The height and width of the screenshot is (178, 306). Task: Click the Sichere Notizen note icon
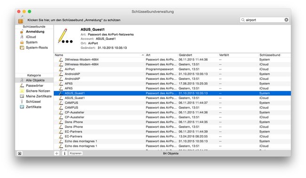22,91
